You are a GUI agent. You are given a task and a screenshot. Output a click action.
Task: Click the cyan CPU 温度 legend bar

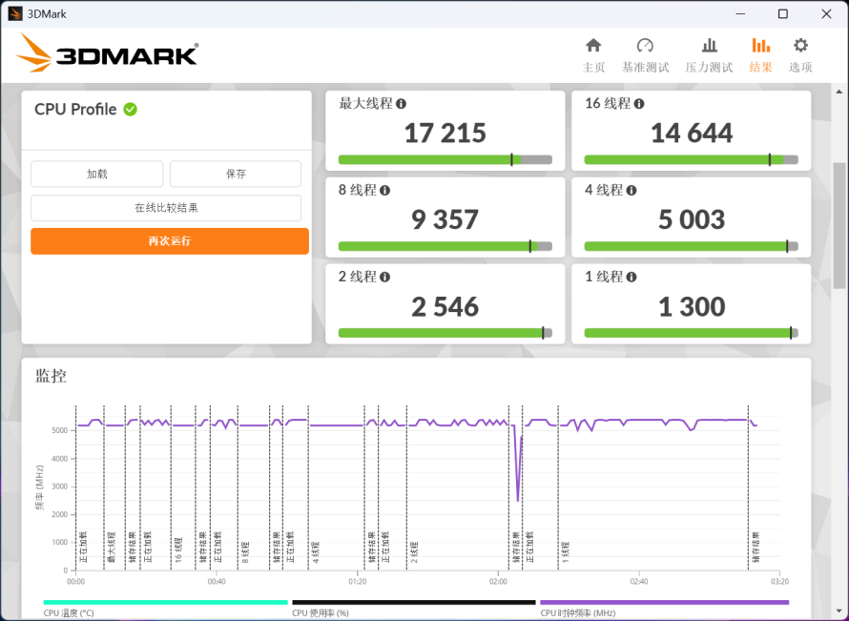click(x=165, y=602)
